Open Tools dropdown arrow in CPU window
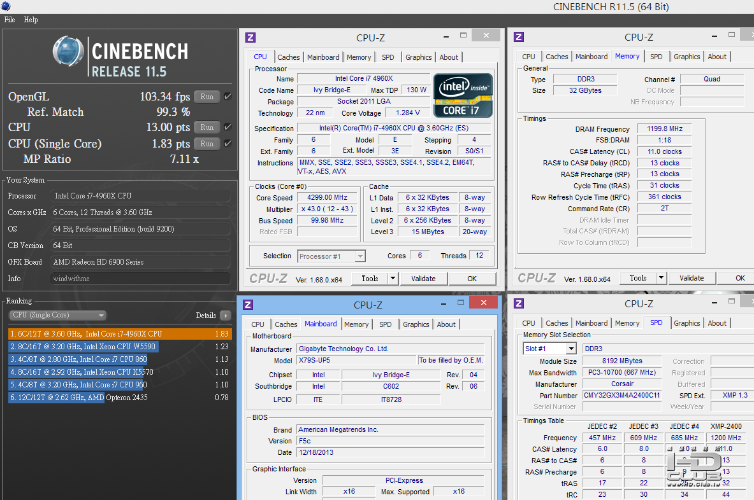 point(393,279)
